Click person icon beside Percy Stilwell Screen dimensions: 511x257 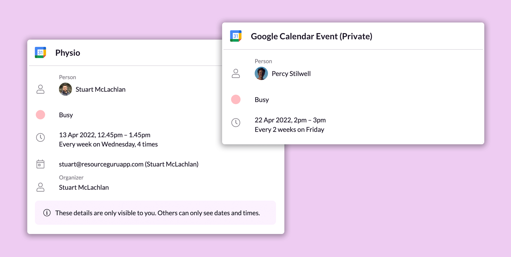coord(236,73)
